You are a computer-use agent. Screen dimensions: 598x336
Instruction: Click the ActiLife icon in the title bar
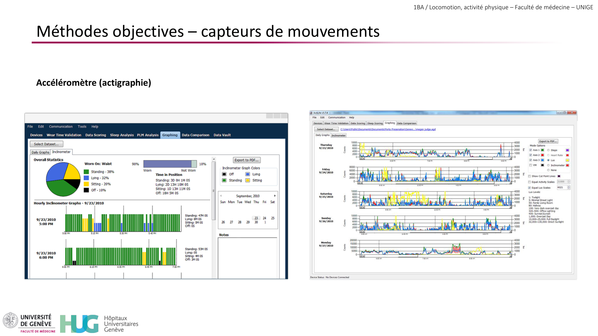coord(311,113)
